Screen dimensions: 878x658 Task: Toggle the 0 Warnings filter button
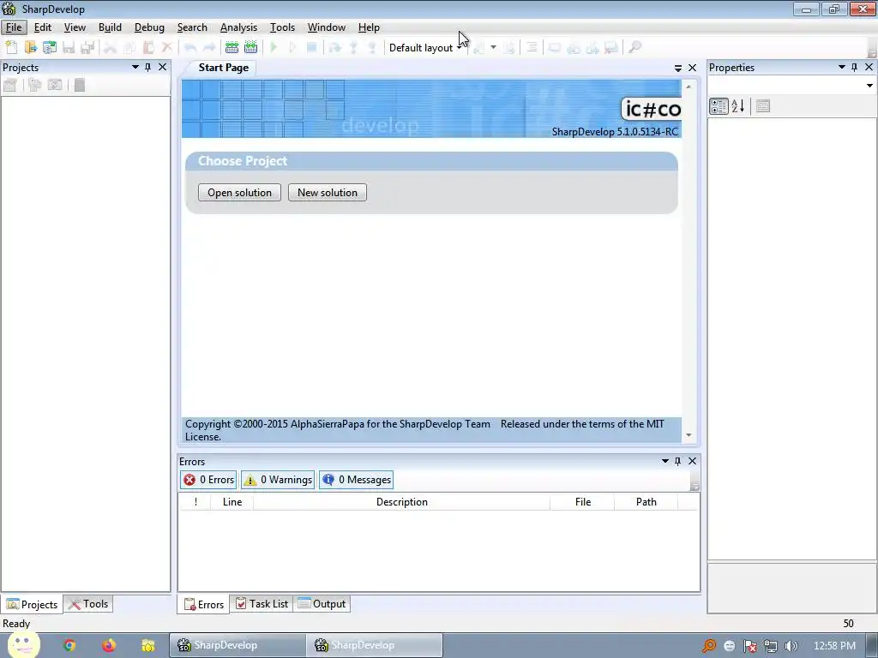[x=279, y=480]
